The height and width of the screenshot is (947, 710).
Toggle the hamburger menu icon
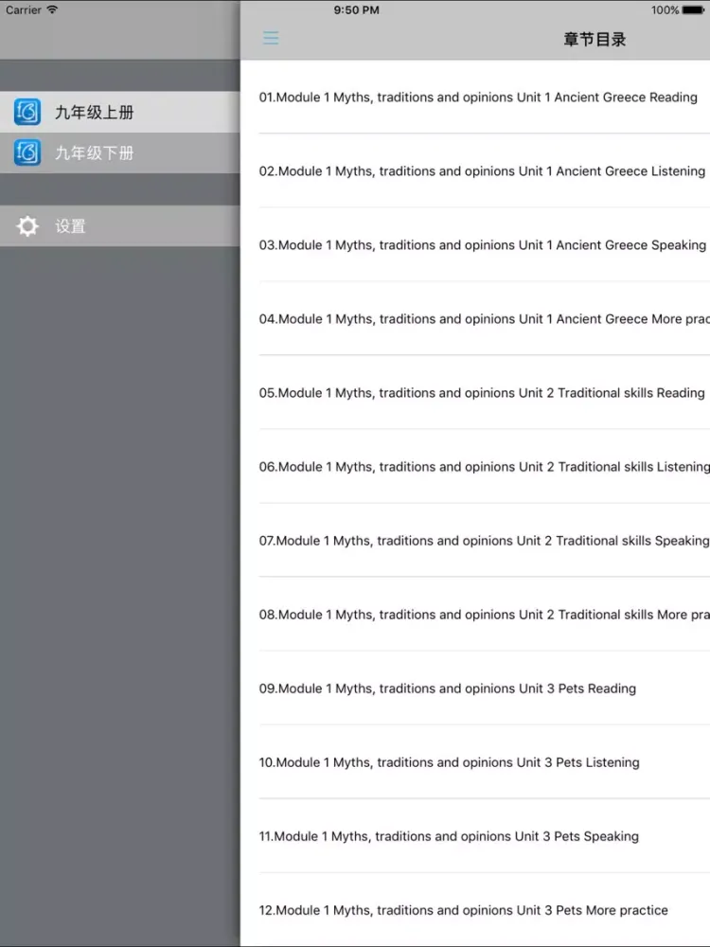[271, 38]
